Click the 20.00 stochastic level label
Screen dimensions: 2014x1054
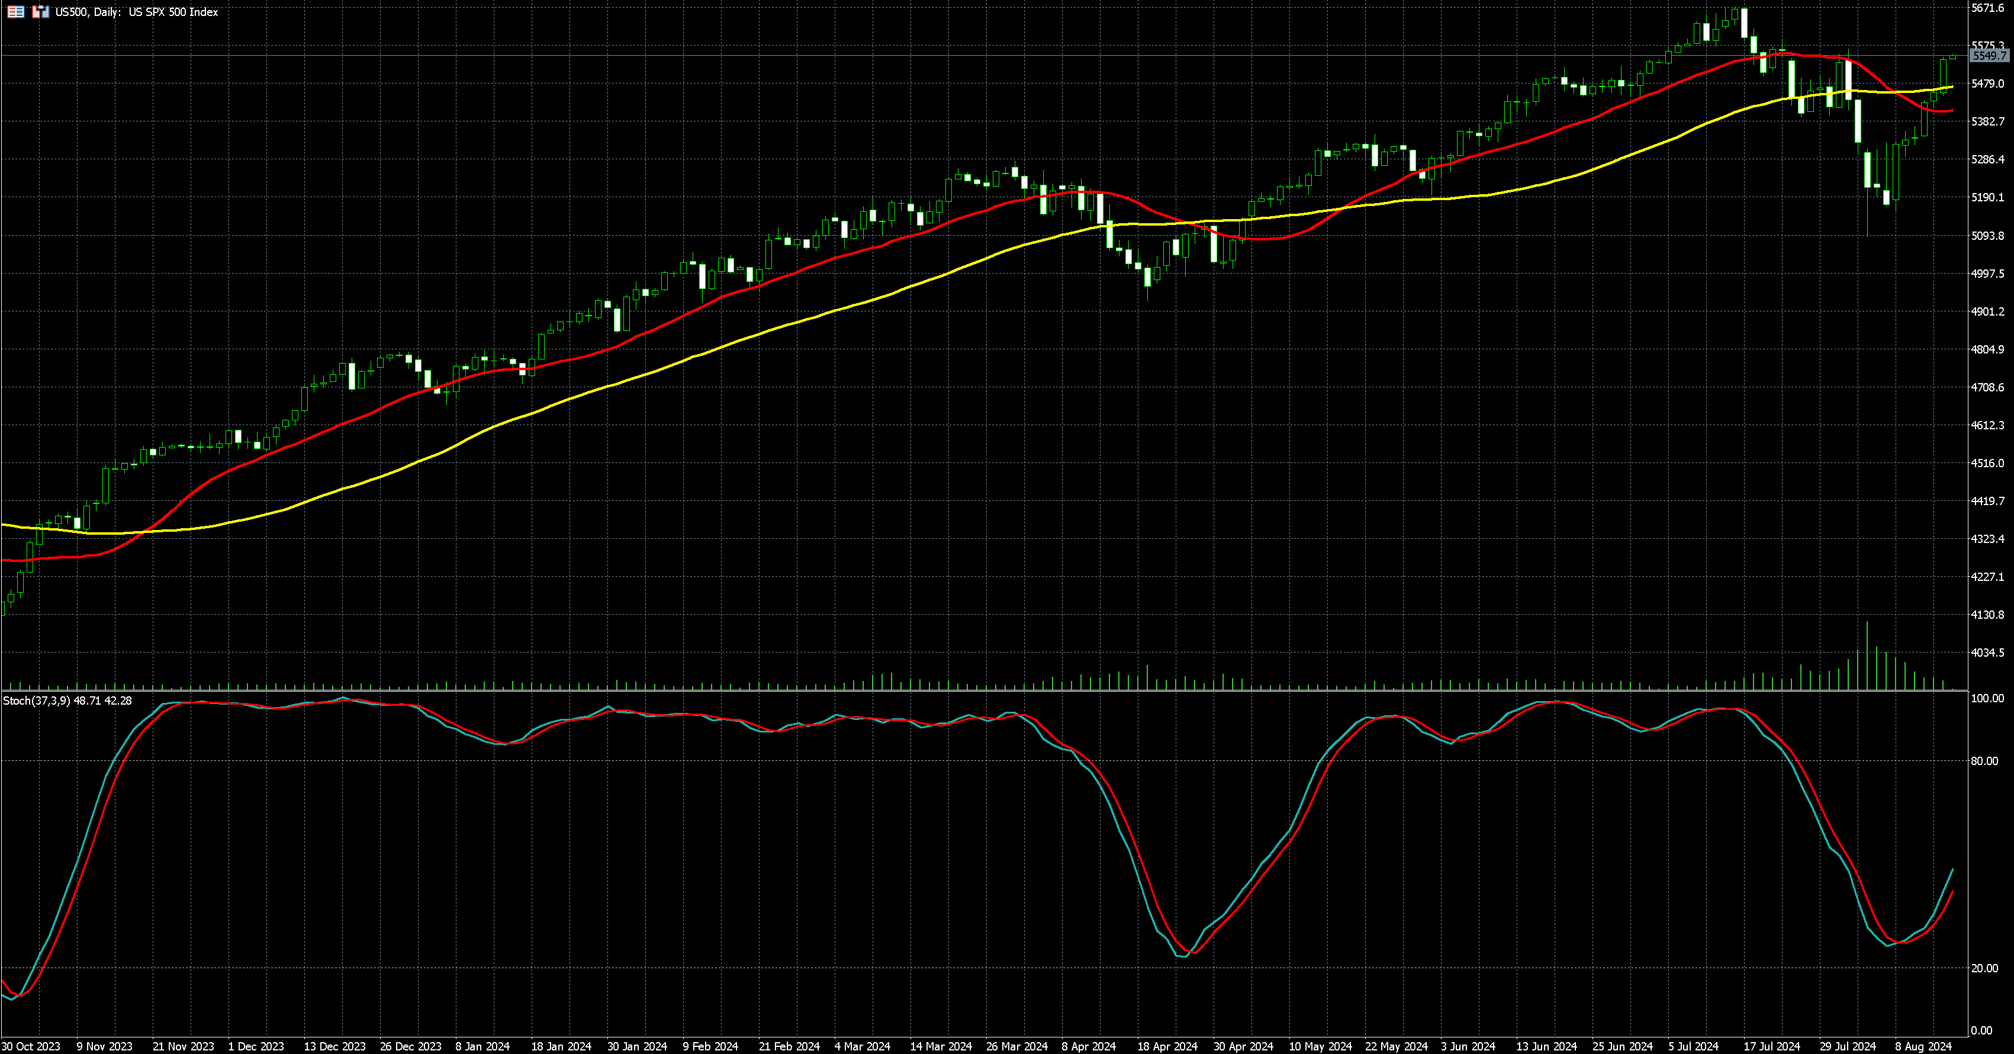tap(1984, 968)
